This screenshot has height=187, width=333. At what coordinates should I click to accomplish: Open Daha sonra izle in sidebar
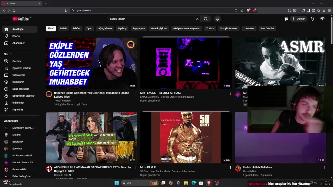pyautogui.click(x=20, y=89)
